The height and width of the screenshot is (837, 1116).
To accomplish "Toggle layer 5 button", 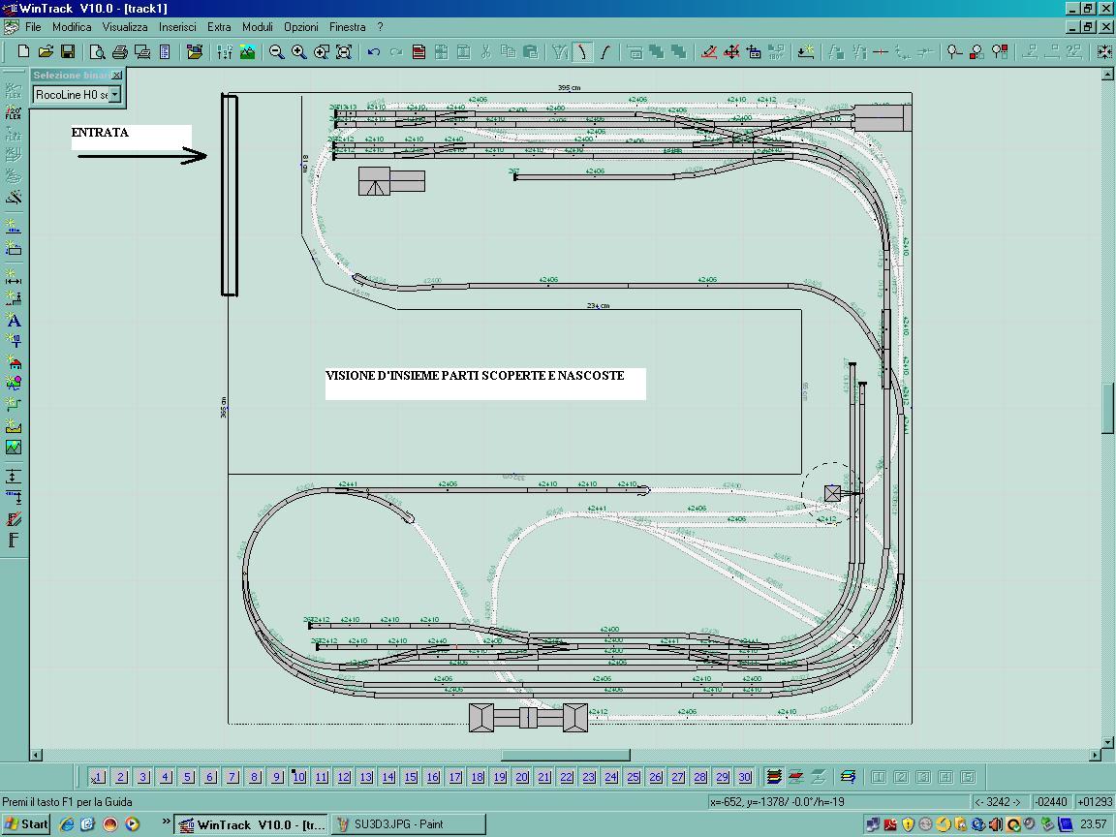I will (x=188, y=777).
